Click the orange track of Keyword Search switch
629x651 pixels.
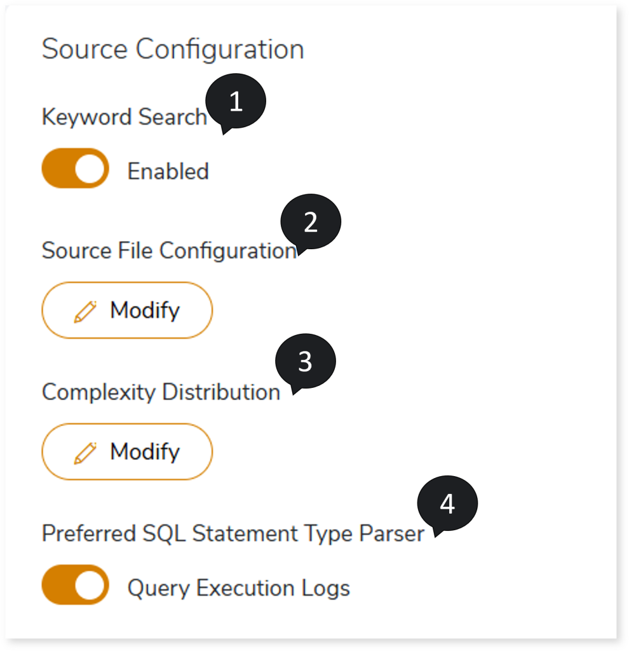click(x=56, y=168)
